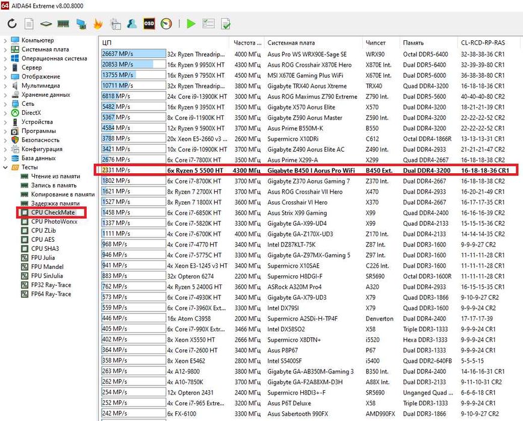Screen dimensions: 523x421
Task: Open the Задержка памяти test
Action: coord(55,203)
